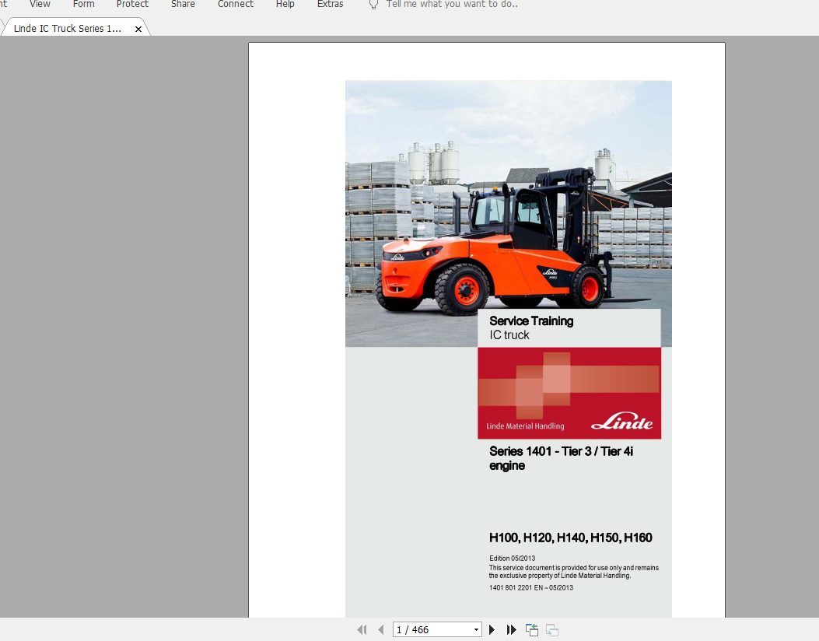Open the View menu
Screen dimensions: 819x641
pyautogui.click(x=40, y=4)
